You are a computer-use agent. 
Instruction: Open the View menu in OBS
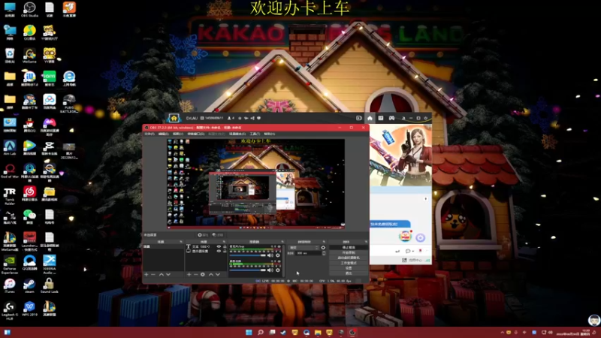178,134
